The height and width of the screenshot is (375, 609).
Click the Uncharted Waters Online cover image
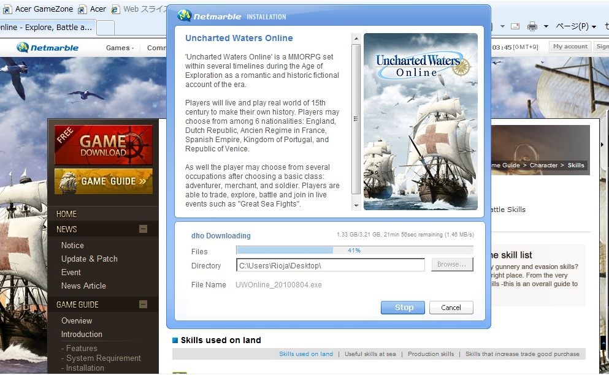click(421, 121)
